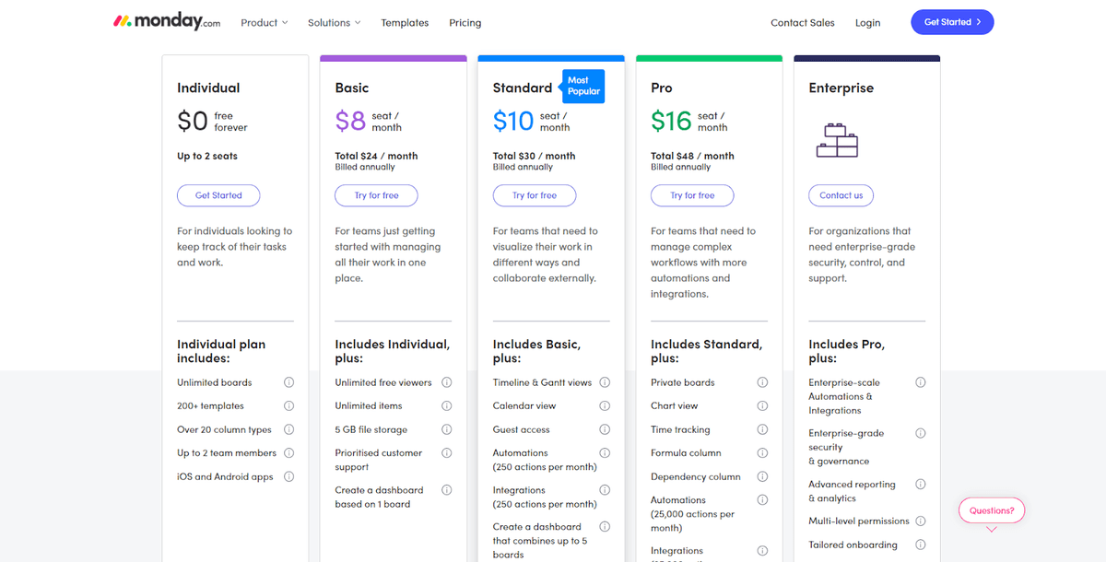Click the Login link
Viewport: 1106px width, 562px height.
tap(867, 22)
